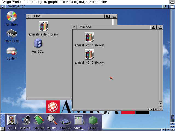Click the AmiSSL window title bar

(x=113, y=27)
